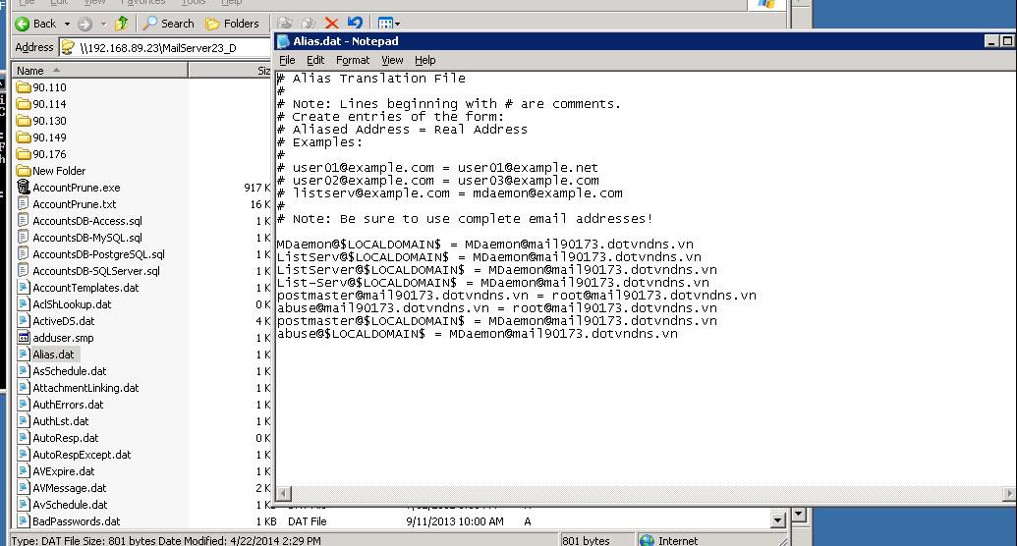Open Notepad Edit menu

point(315,60)
